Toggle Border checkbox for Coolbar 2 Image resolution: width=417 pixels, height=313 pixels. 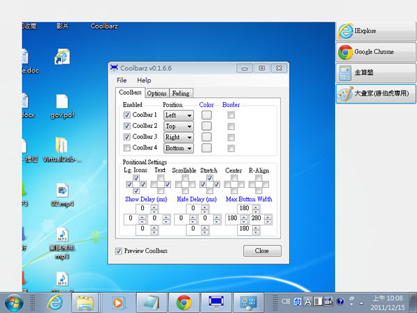tap(231, 126)
